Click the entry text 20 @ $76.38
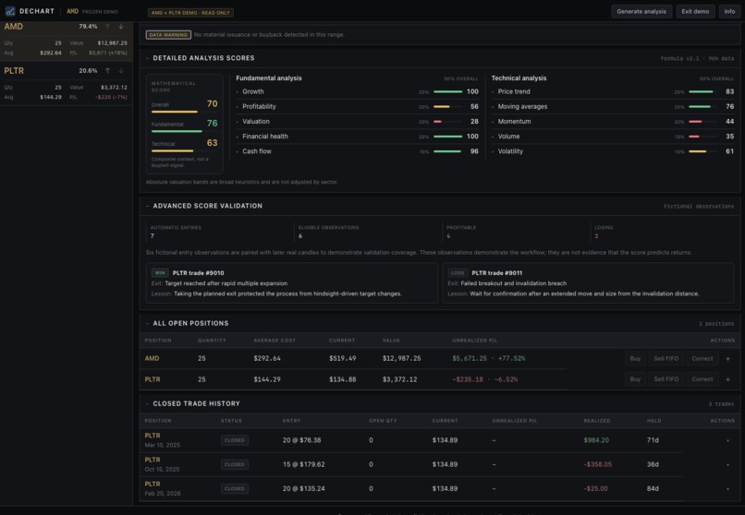The image size is (745, 515). [301, 440]
